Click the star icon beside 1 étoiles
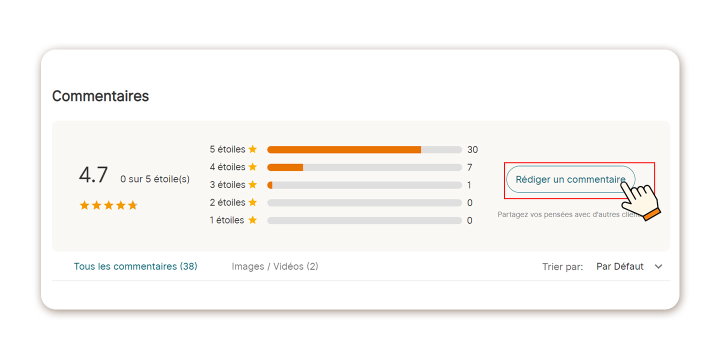 252,220
